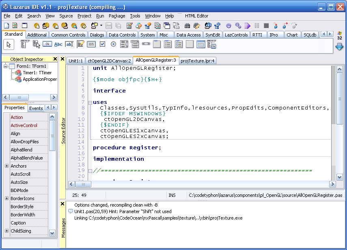The image size is (347, 250).
Task: Click the Stop square icon
Action: [x=266, y=26]
